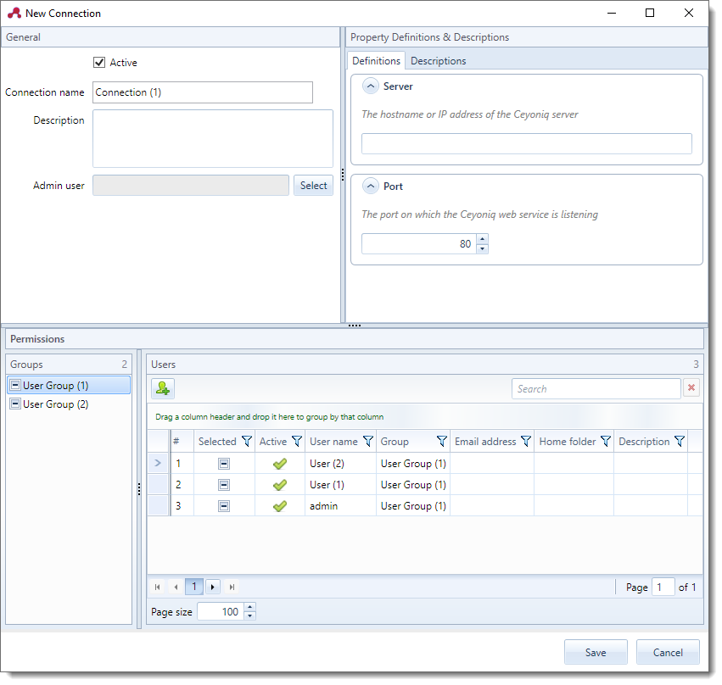
Task: Toggle the User Group (1) checkbox
Action: click(15, 385)
